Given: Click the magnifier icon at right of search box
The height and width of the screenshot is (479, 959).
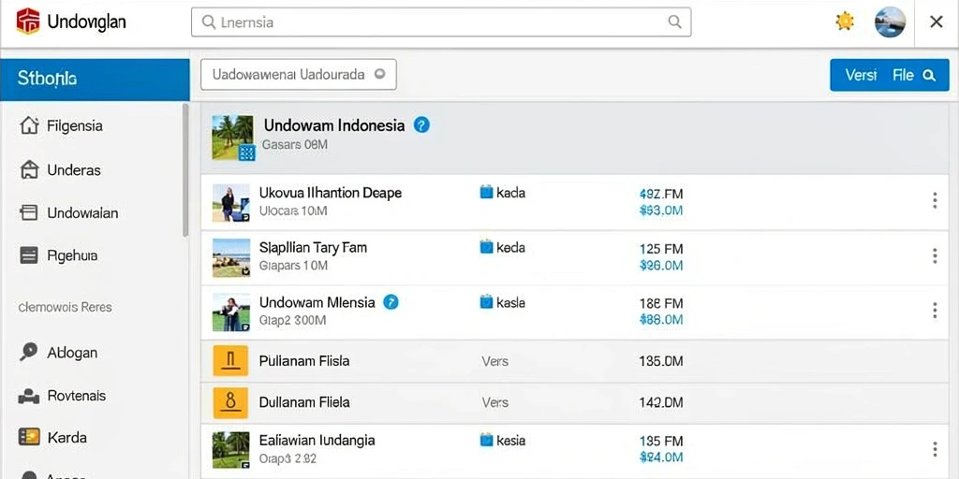Looking at the screenshot, I should click(674, 22).
